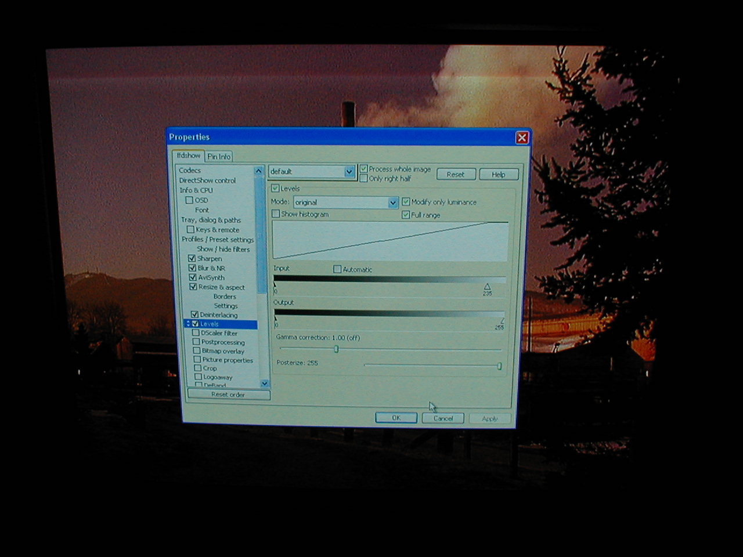
Task: Open the default preset dropdown
Action: pos(349,172)
